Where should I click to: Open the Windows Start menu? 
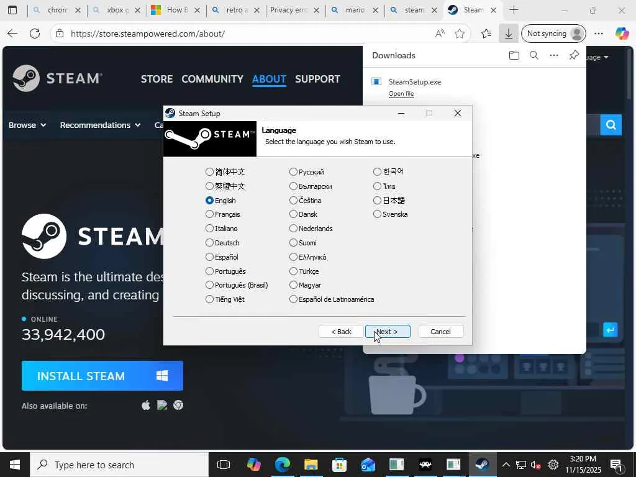(15, 465)
